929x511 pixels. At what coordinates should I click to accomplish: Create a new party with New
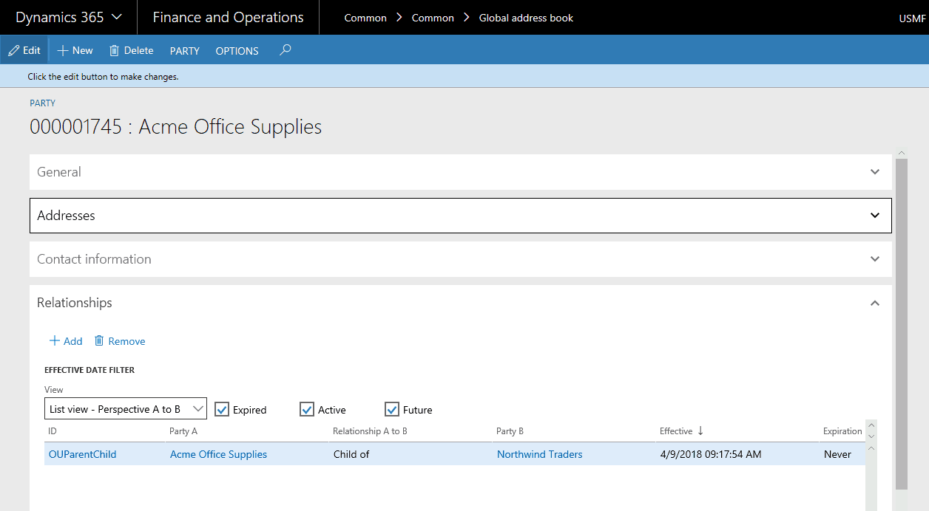click(x=75, y=50)
